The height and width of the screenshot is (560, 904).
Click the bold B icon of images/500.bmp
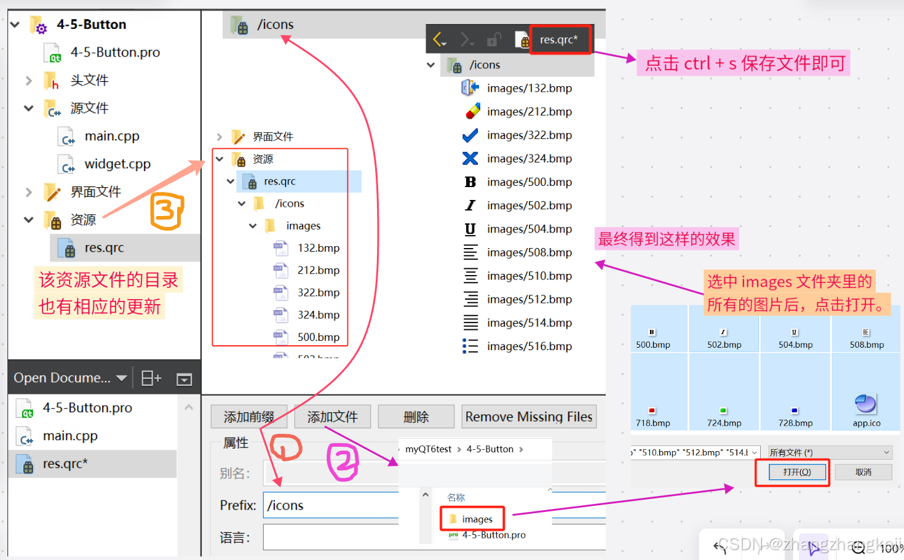pos(470,182)
